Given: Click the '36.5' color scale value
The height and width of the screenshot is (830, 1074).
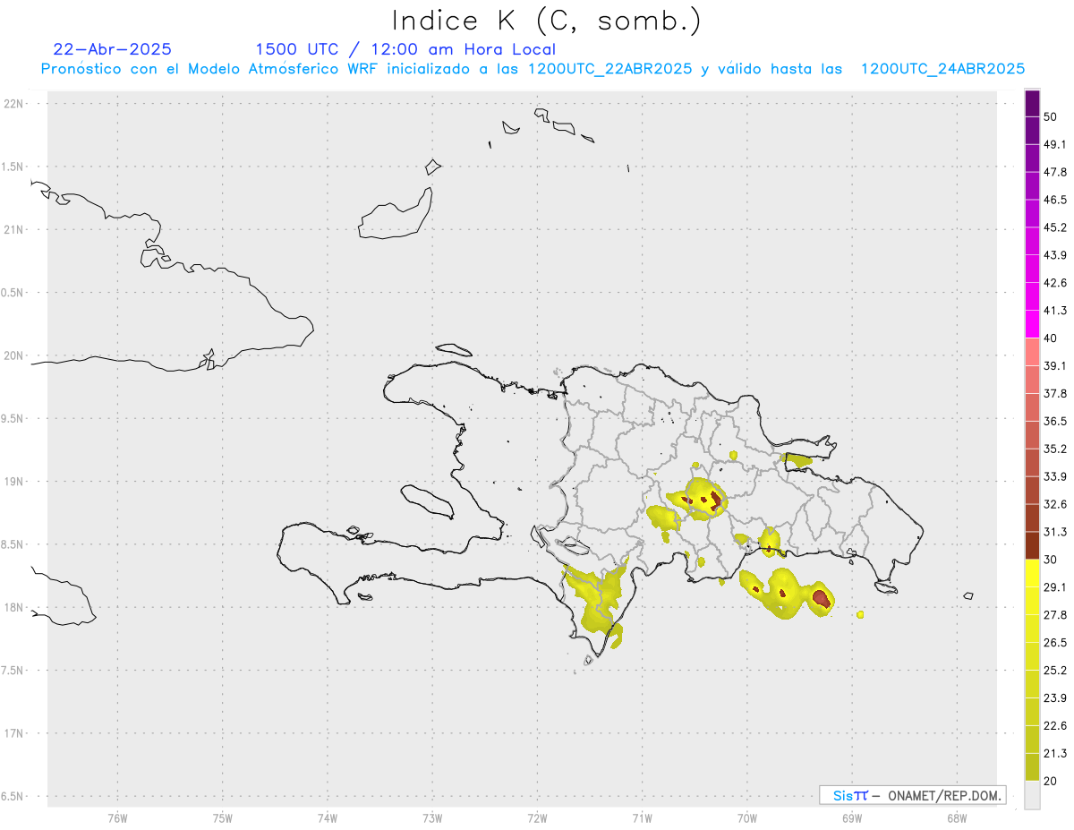Looking at the screenshot, I should click(x=1055, y=421).
